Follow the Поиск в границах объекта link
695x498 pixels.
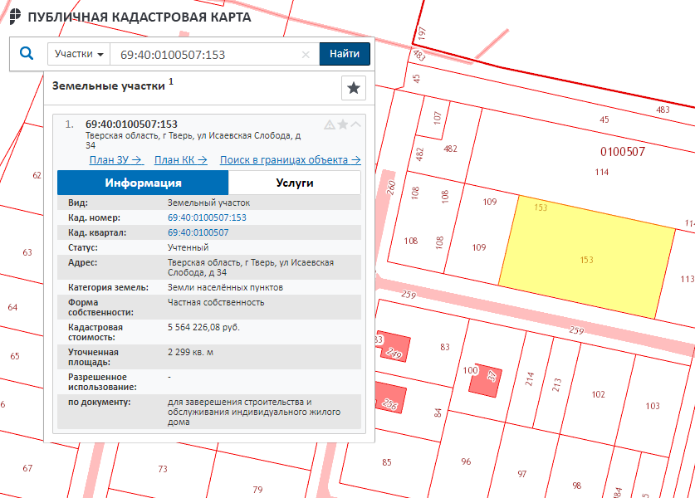pos(290,160)
